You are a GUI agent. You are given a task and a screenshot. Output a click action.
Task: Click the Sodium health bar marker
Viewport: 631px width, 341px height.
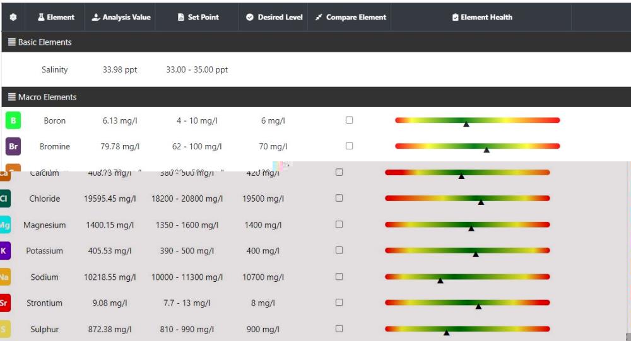(x=440, y=280)
